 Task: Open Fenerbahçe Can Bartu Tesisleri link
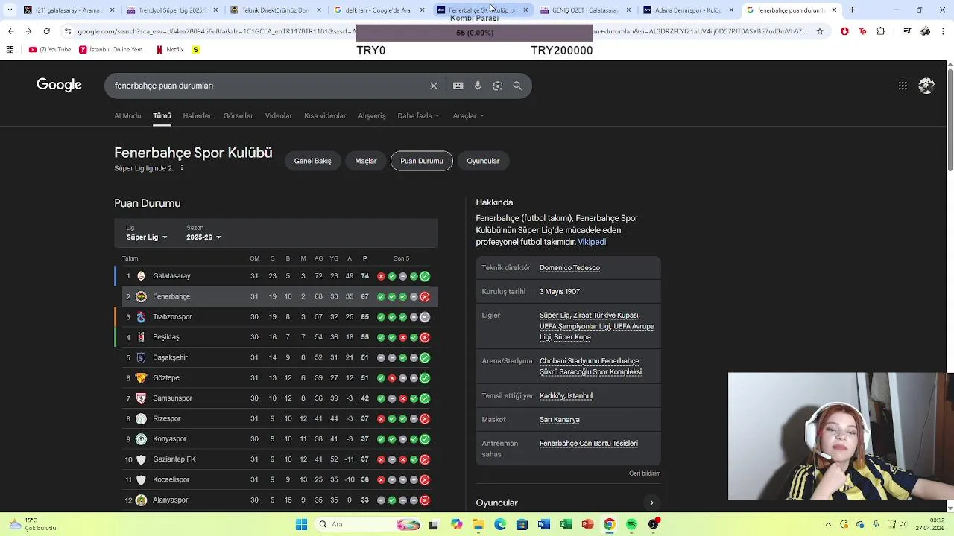click(x=588, y=444)
